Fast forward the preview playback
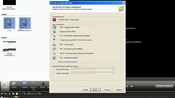175x98 pixels. [x=127, y=86]
